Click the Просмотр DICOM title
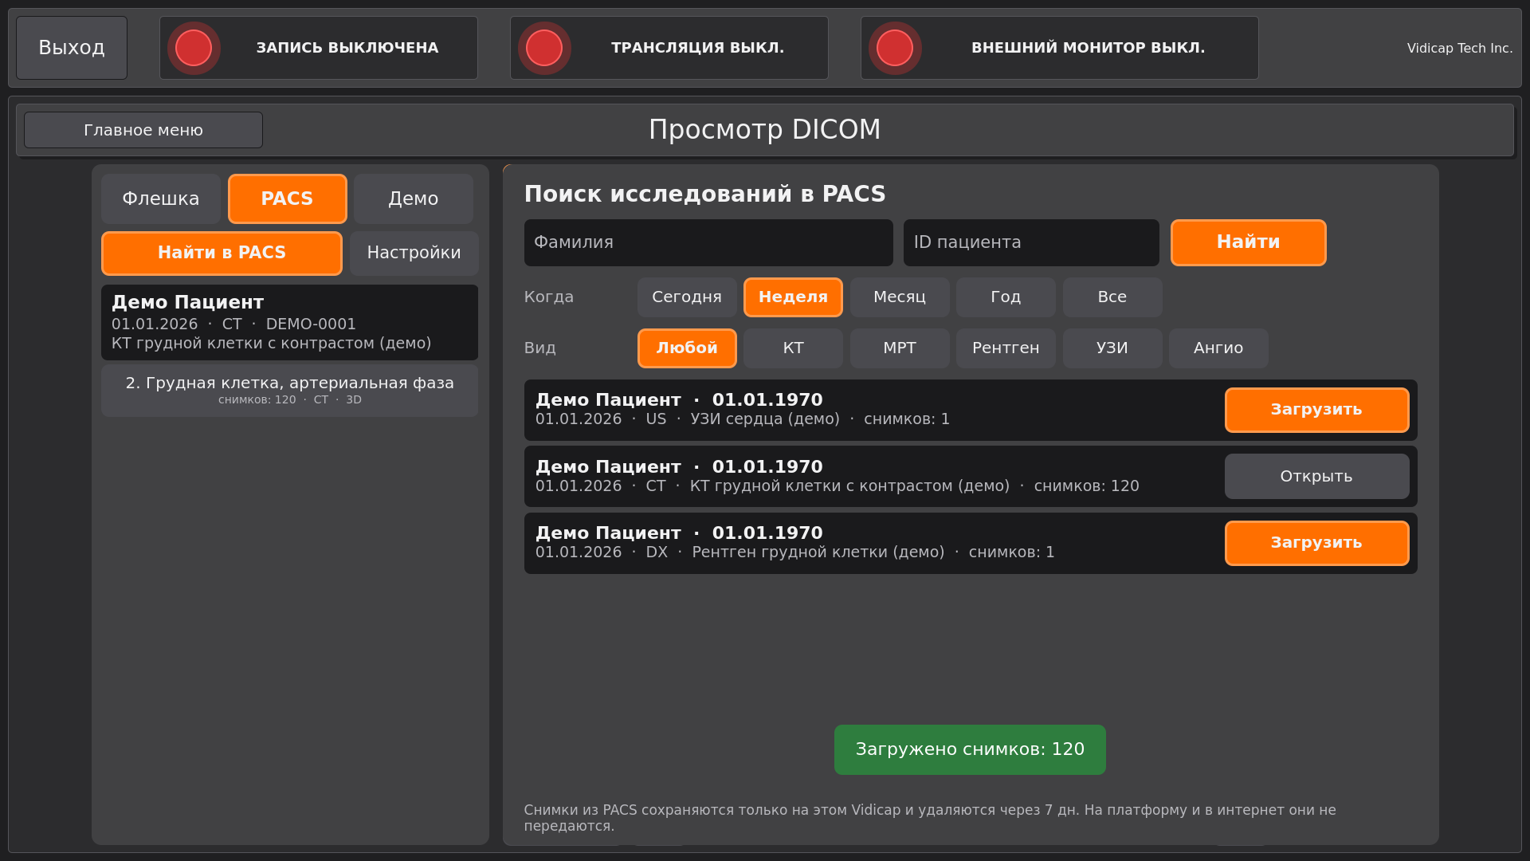Viewport: 1530px width, 861px height. (x=765, y=129)
